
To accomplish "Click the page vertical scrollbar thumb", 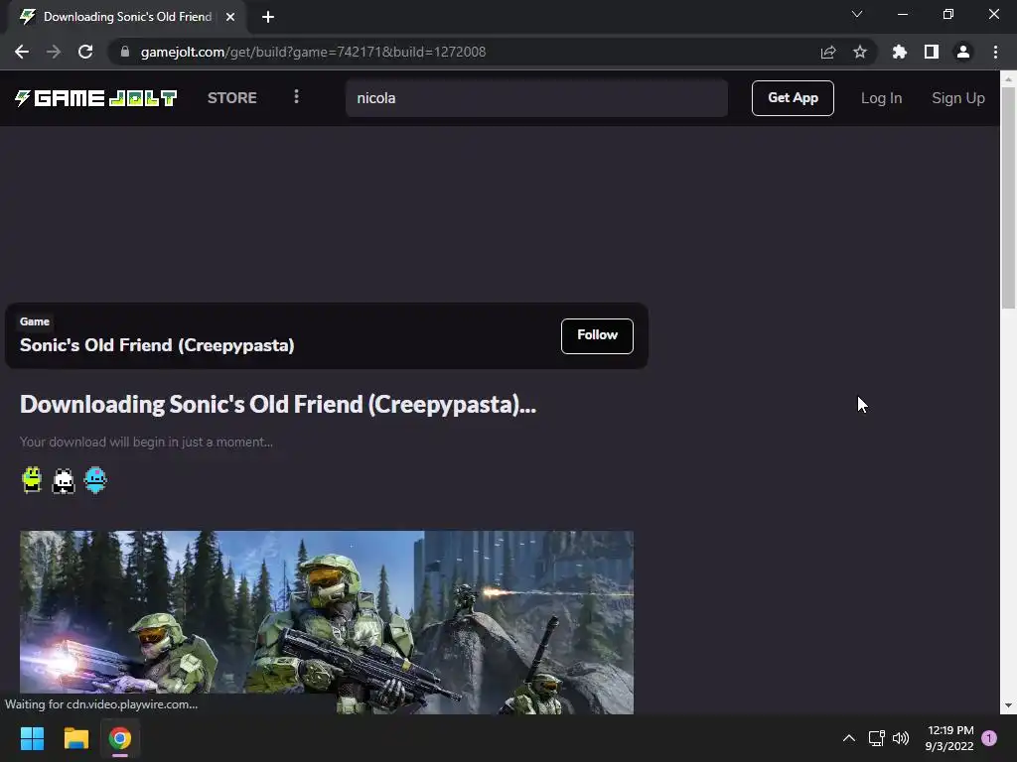I will [x=1008, y=197].
